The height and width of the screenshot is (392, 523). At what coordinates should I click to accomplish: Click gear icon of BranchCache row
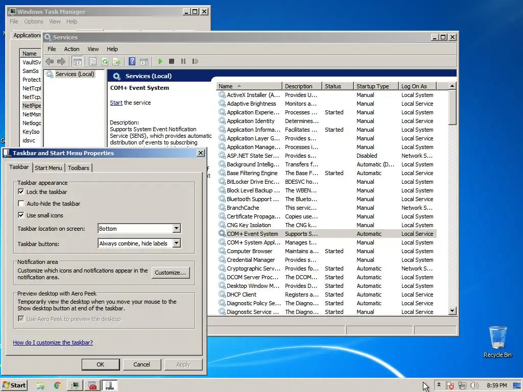pyautogui.click(x=222, y=207)
